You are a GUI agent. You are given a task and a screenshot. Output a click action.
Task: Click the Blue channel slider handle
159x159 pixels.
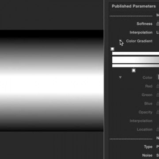[x=158, y=103]
